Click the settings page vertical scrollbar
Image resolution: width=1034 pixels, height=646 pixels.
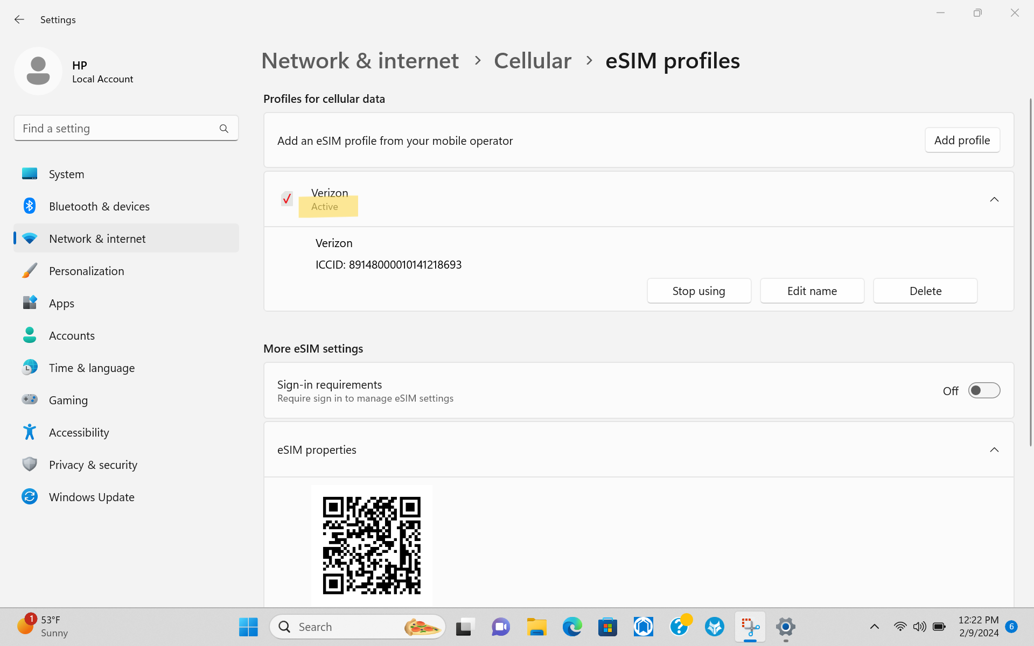1030,272
